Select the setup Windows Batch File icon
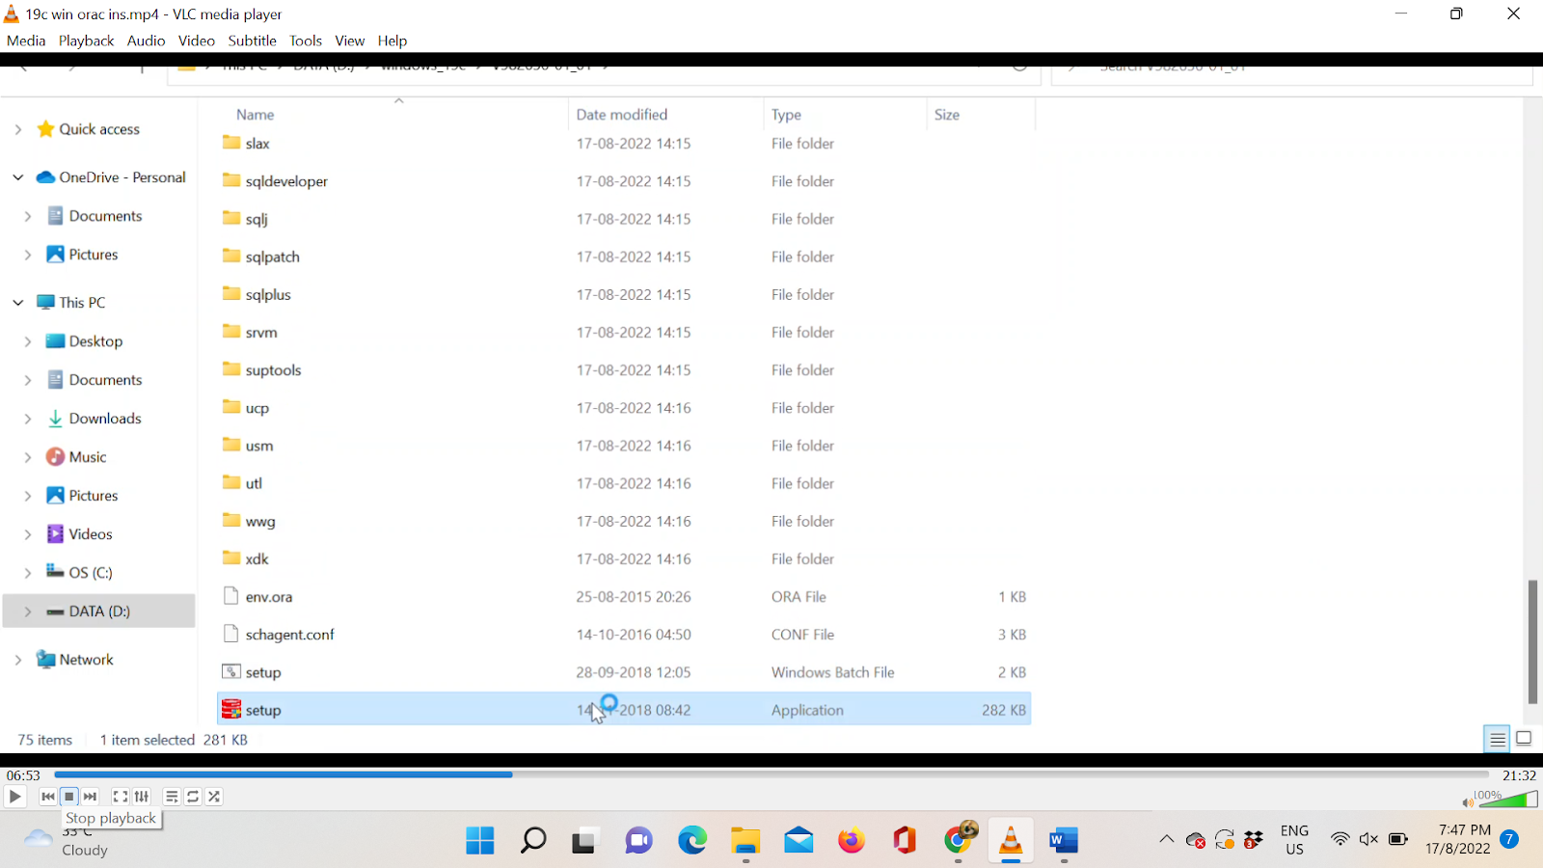Screen dimensions: 1543x868 pyautogui.click(x=231, y=671)
